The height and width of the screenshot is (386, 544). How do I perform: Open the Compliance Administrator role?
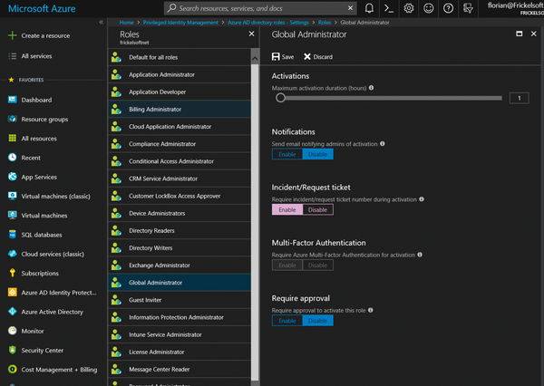pyautogui.click(x=180, y=144)
